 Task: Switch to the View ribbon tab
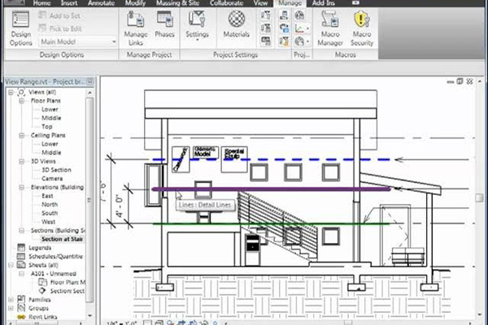[x=260, y=3]
